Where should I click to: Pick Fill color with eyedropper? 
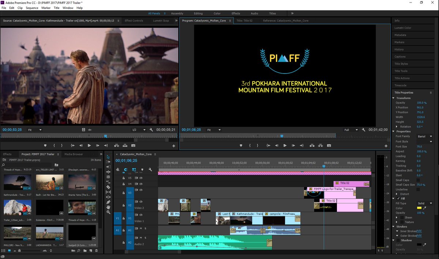point(425,208)
